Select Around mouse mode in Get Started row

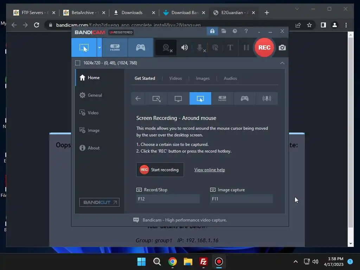(x=200, y=98)
